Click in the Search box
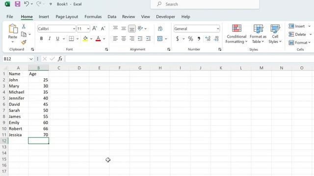The height and width of the screenshot is (176, 314). [205, 4]
